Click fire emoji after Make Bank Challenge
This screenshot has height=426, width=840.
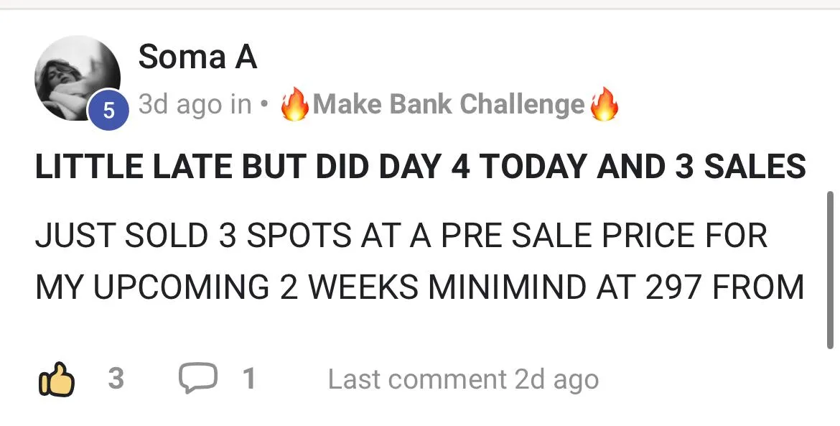point(604,104)
